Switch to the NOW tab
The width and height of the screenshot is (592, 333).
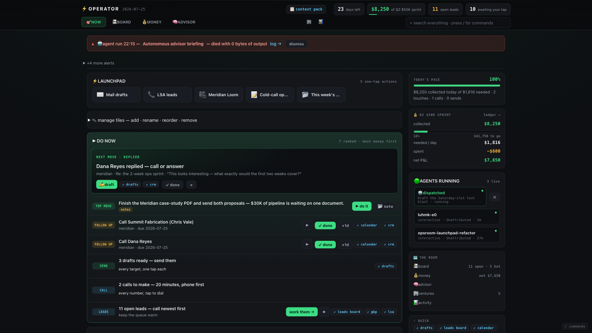coord(94,22)
